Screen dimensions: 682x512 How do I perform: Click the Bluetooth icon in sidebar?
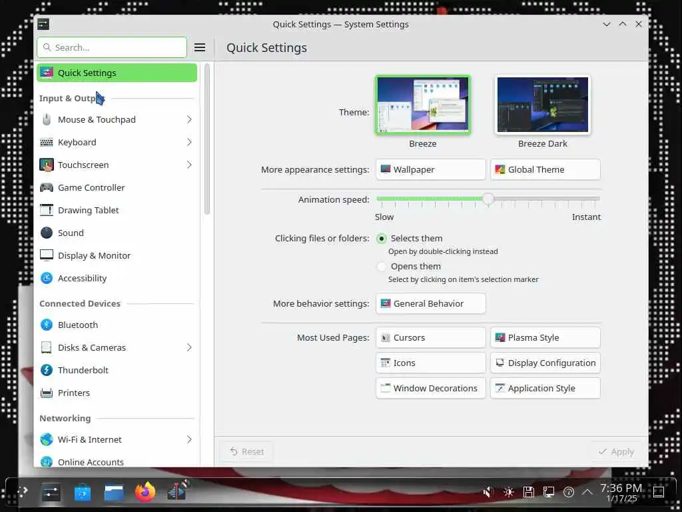(47, 325)
